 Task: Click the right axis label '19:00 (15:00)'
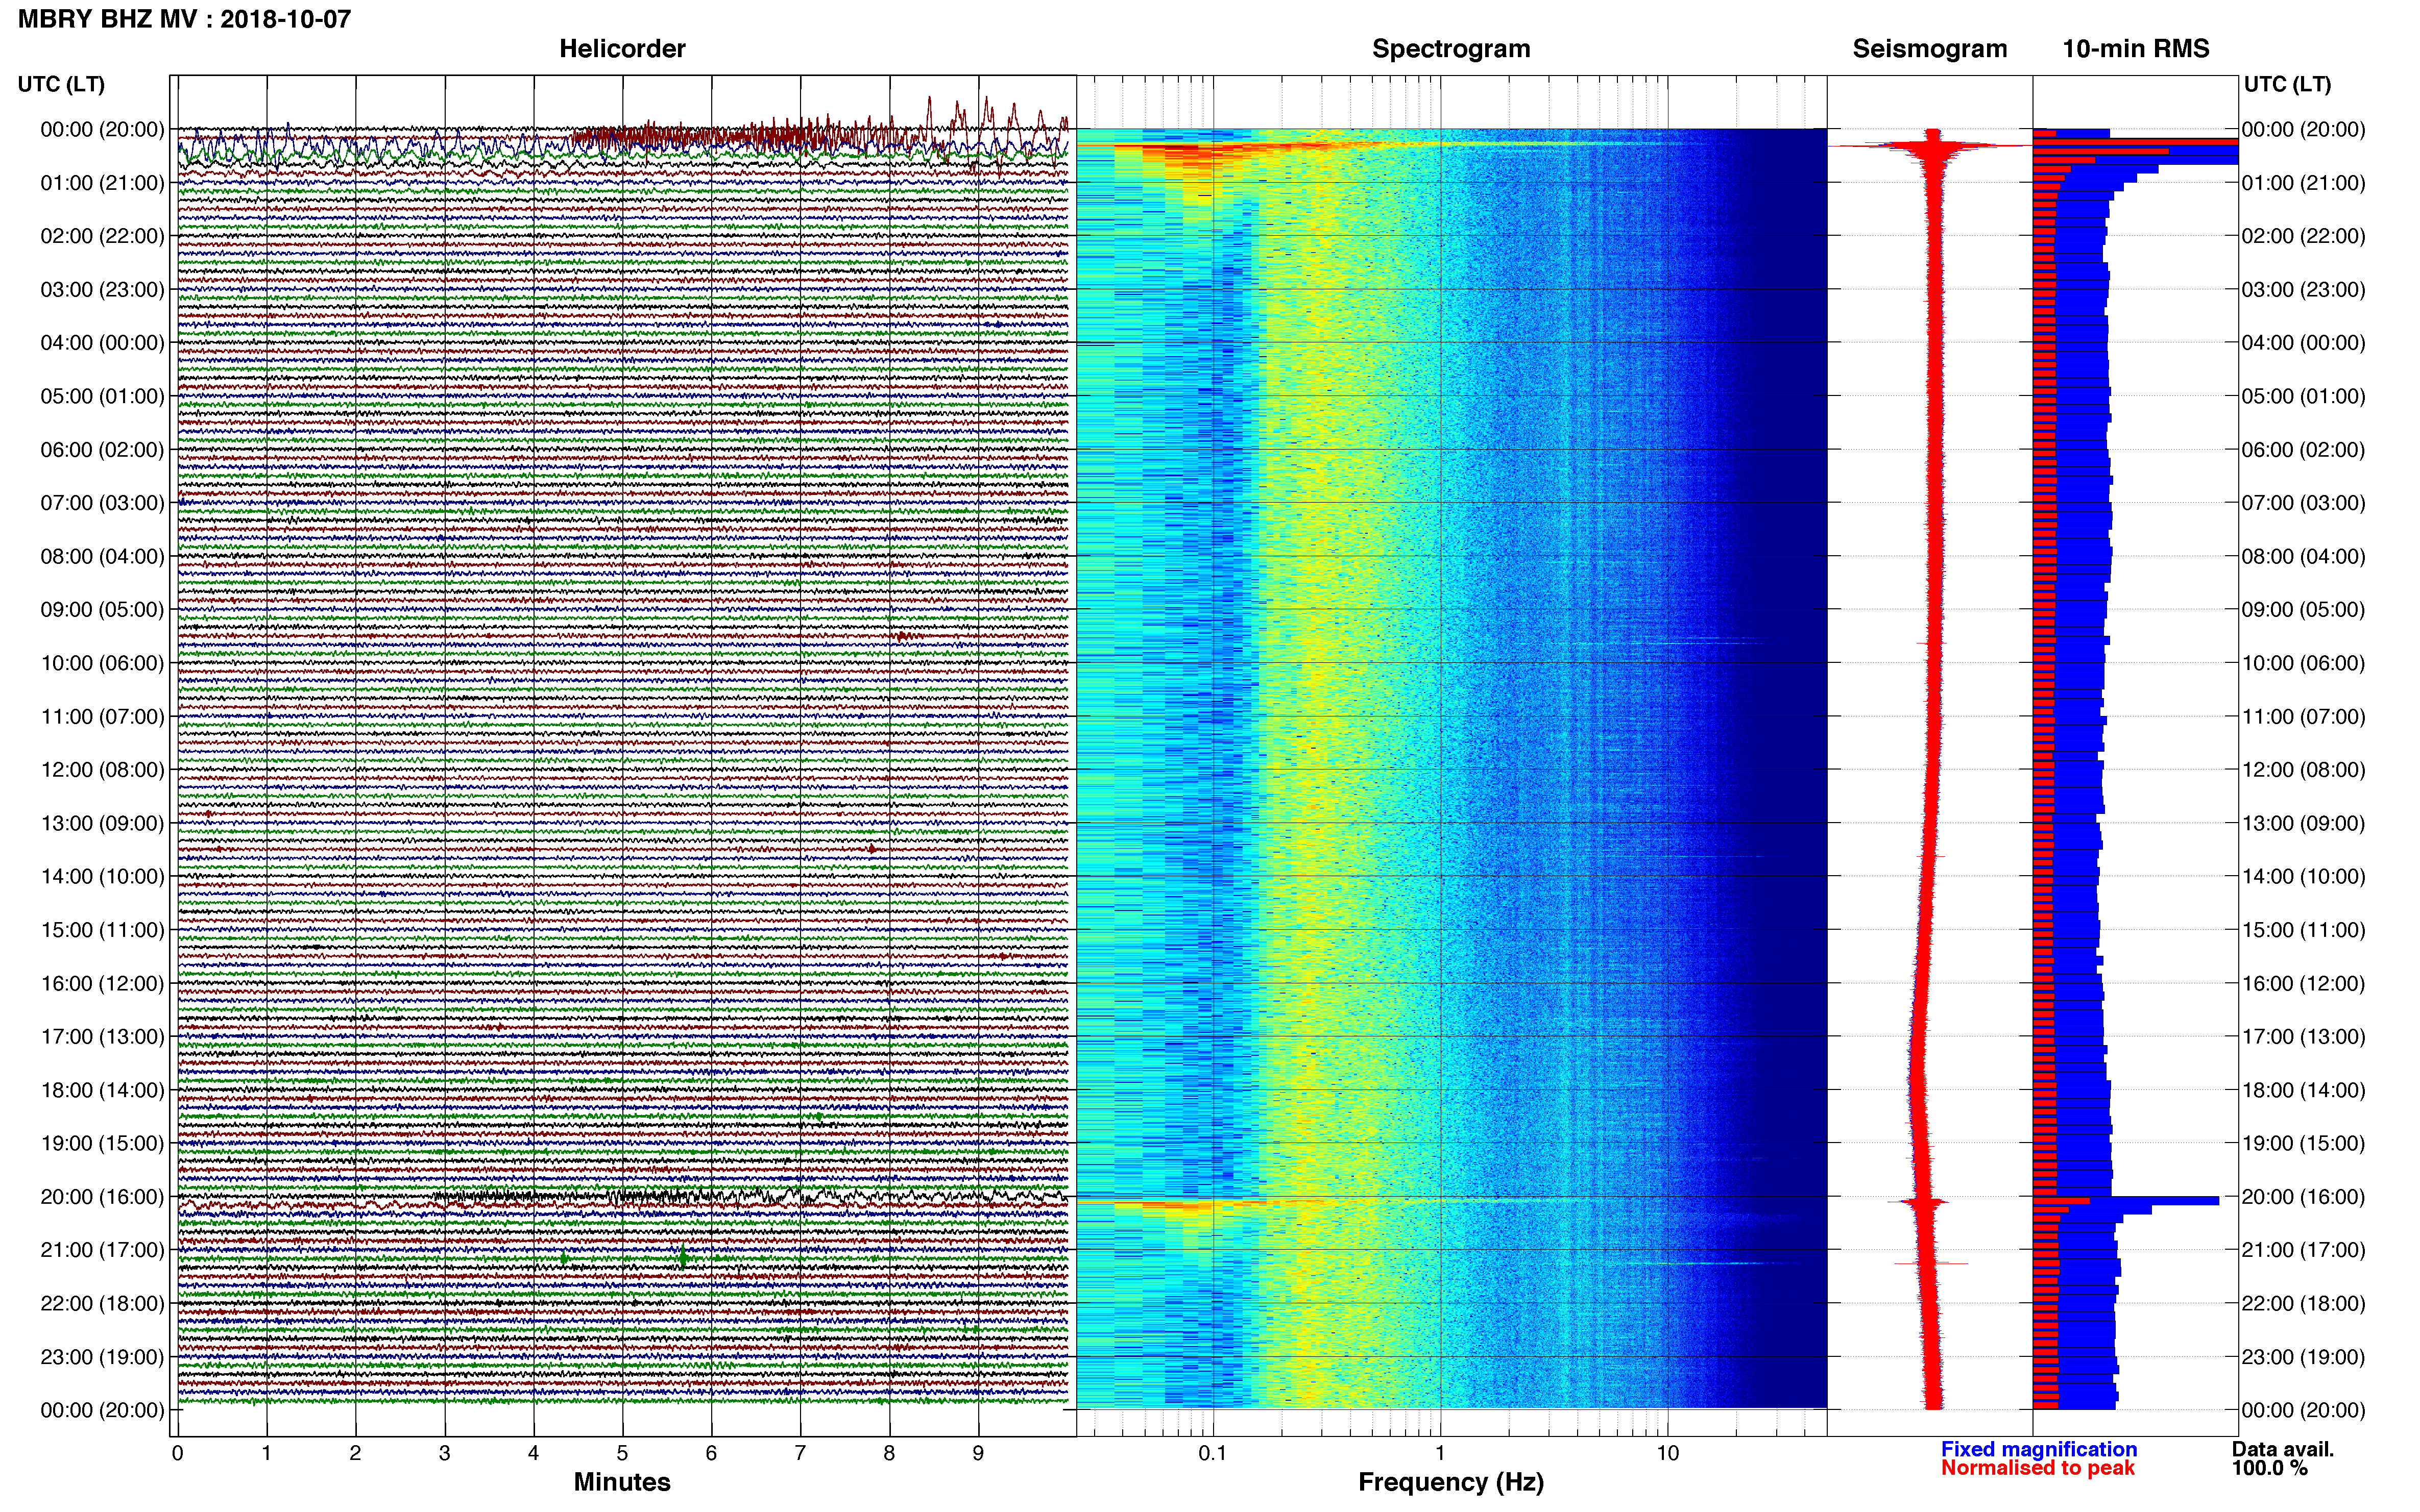tap(2303, 1143)
